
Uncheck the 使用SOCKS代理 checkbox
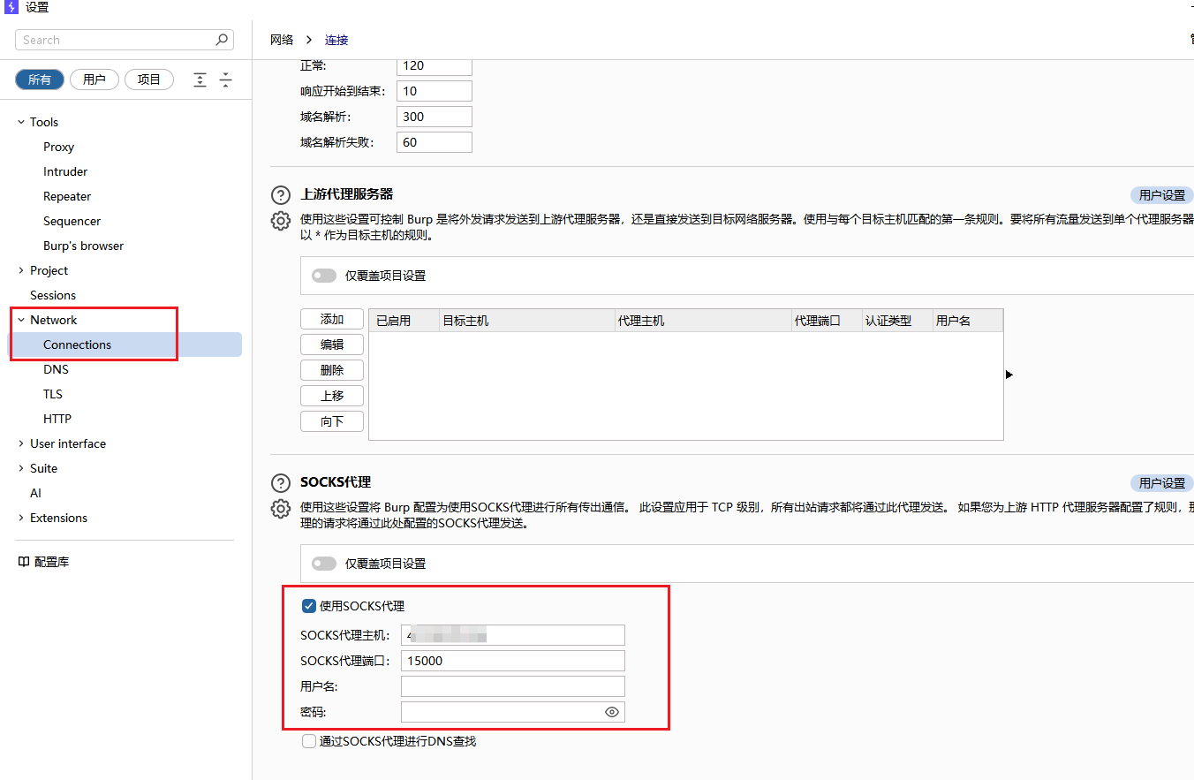(309, 606)
